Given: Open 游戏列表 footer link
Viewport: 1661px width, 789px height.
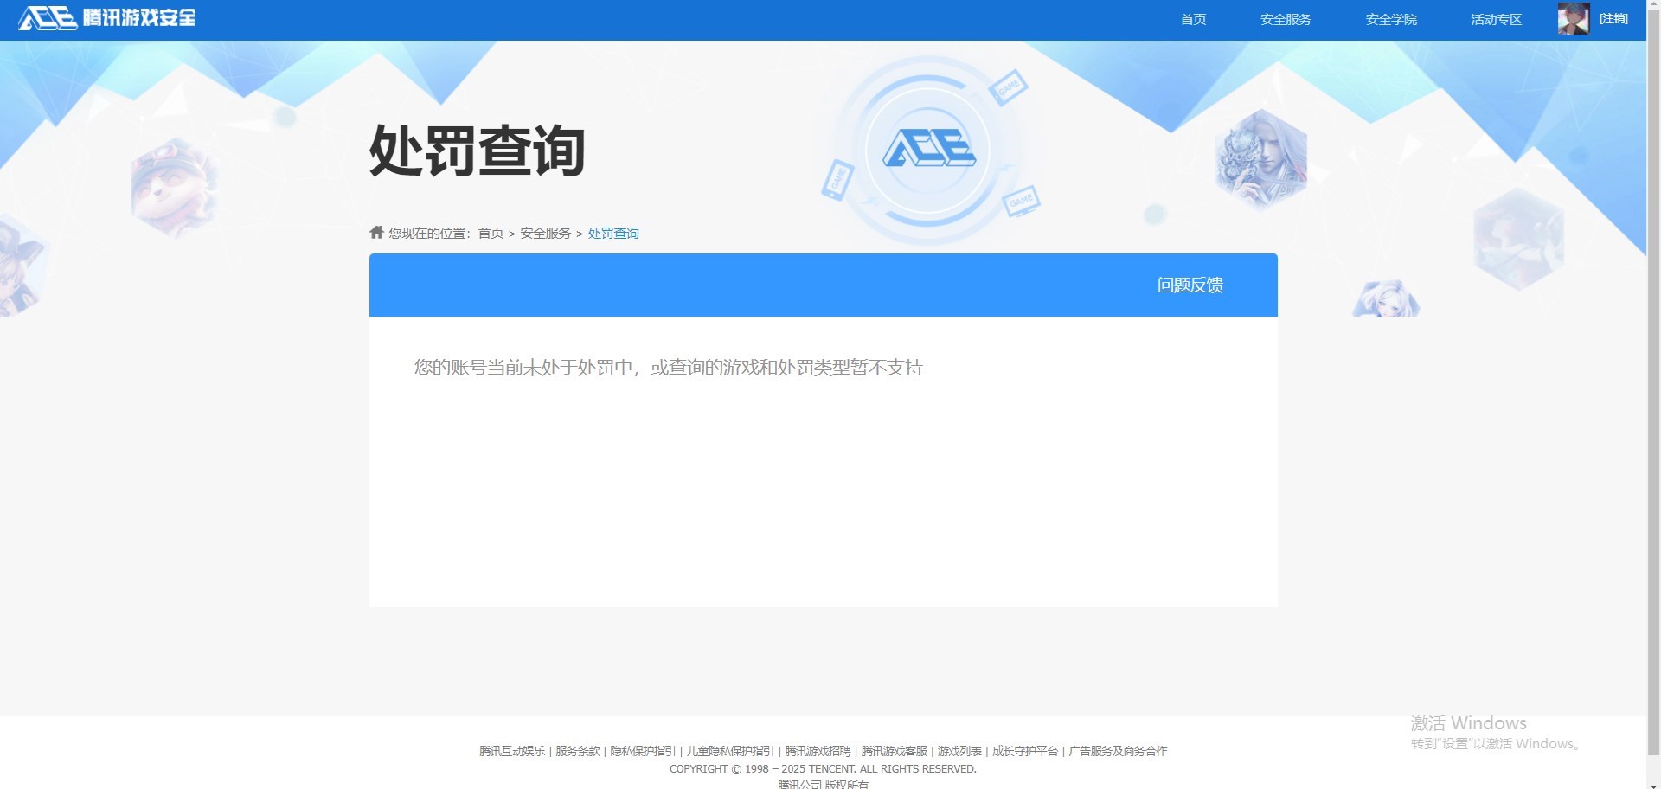Looking at the screenshot, I should point(959,751).
